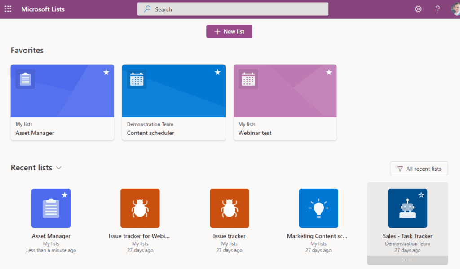Click the Recent lists heading text
Image resolution: width=460 pixels, height=269 pixels.
point(31,168)
